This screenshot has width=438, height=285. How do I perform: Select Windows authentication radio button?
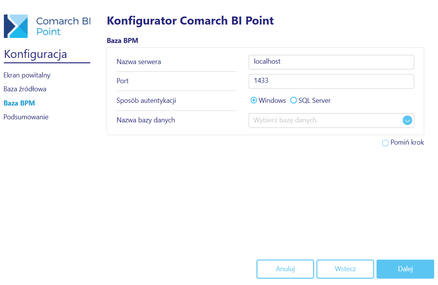254,100
